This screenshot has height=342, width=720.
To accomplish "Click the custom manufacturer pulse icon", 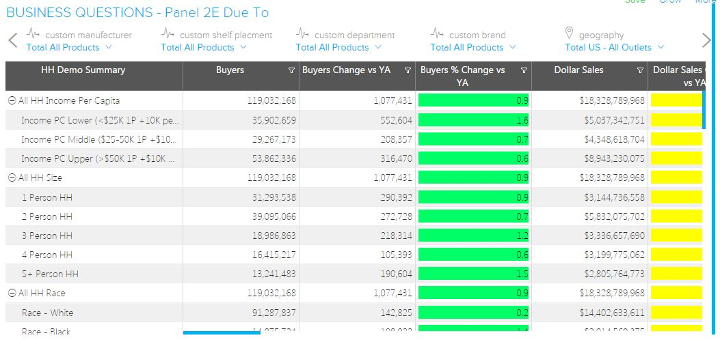I will (x=33, y=33).
